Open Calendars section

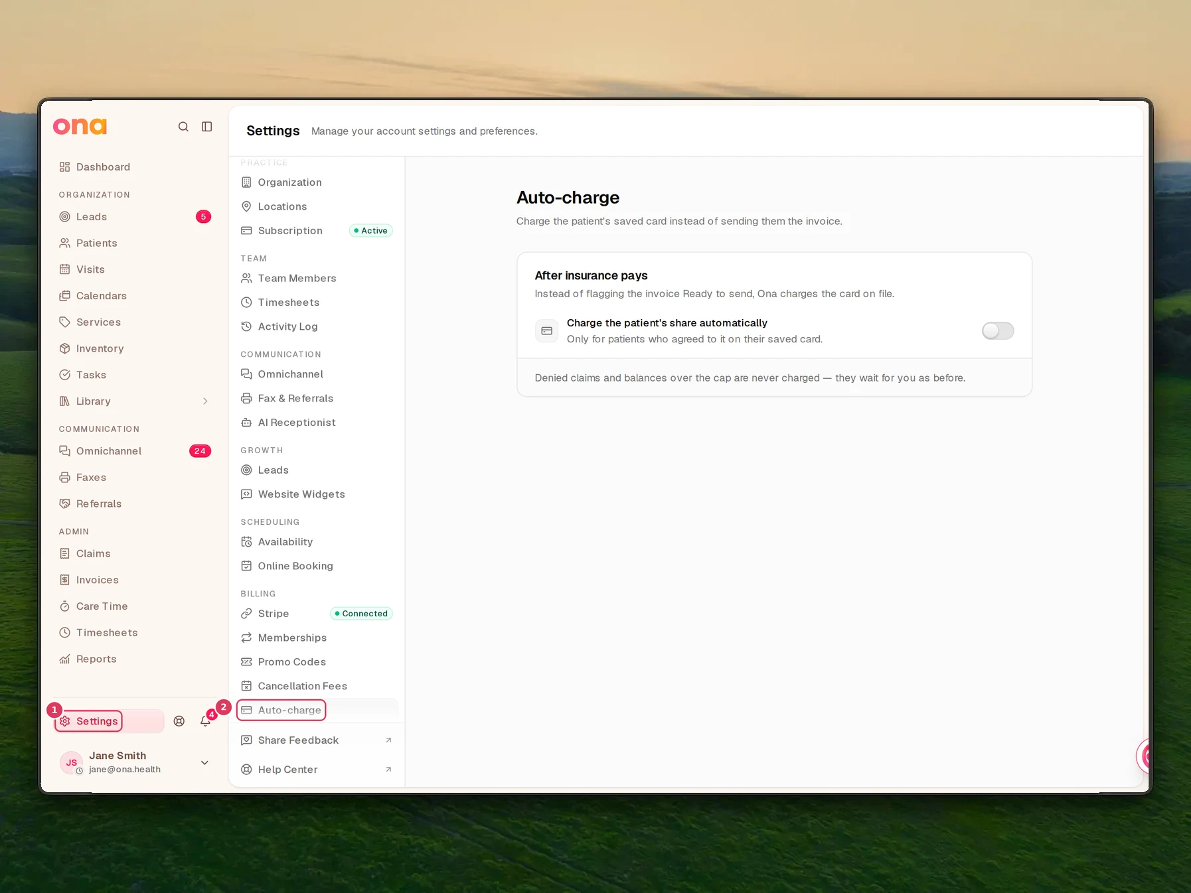135,296
